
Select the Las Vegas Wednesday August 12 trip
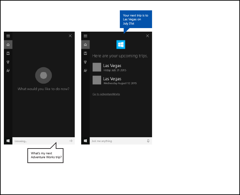click(x=115, y=80)
